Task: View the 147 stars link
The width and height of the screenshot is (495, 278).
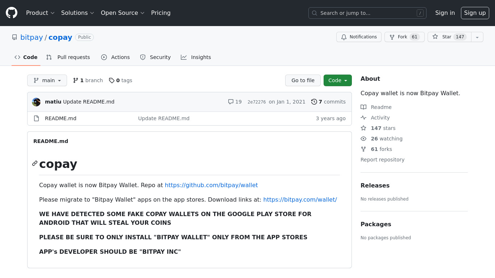Action: click(x=378, y=128)
